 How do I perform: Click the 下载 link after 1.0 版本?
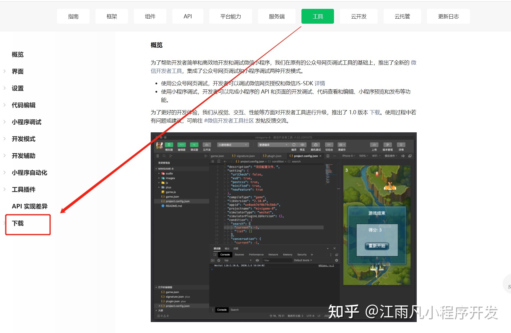(375, 112)
